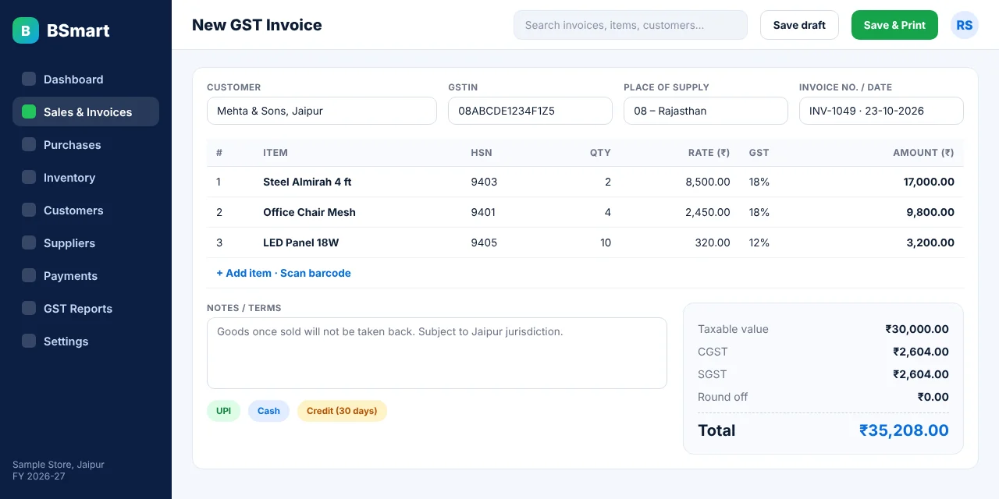This screenshot has width=999, height=499.
Task: Click the Settings sidebar icon
Action: click(x=29, y=341)
